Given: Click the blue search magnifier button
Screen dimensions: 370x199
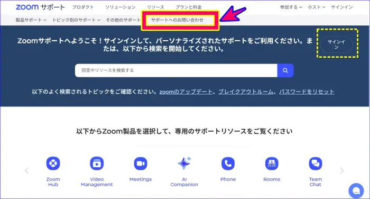Looking at the screenshot, I should 285,70.
